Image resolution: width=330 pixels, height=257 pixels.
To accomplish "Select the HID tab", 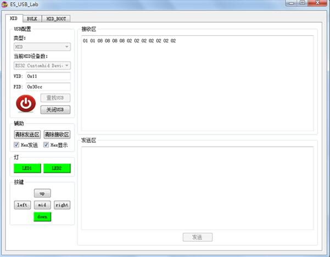I will (14, 19).
